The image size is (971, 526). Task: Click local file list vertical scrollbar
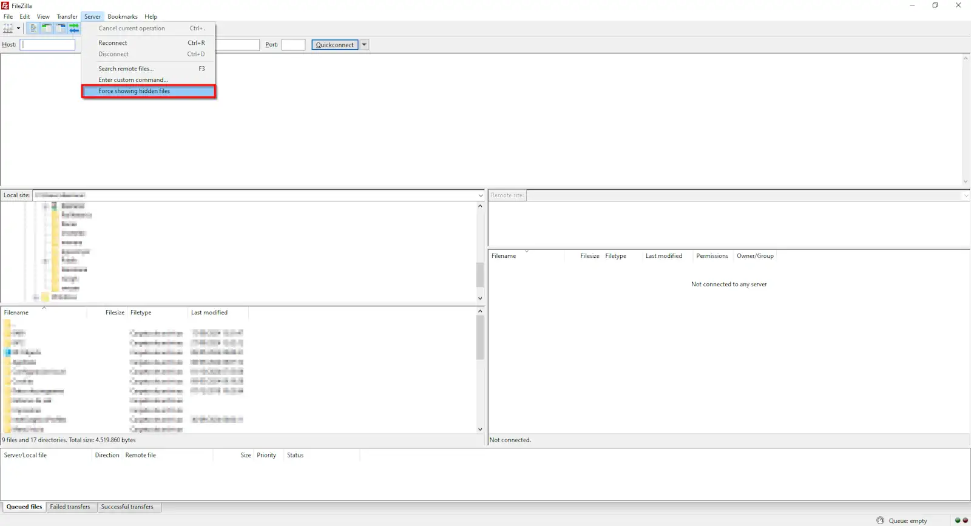click(x=480, y=340)
